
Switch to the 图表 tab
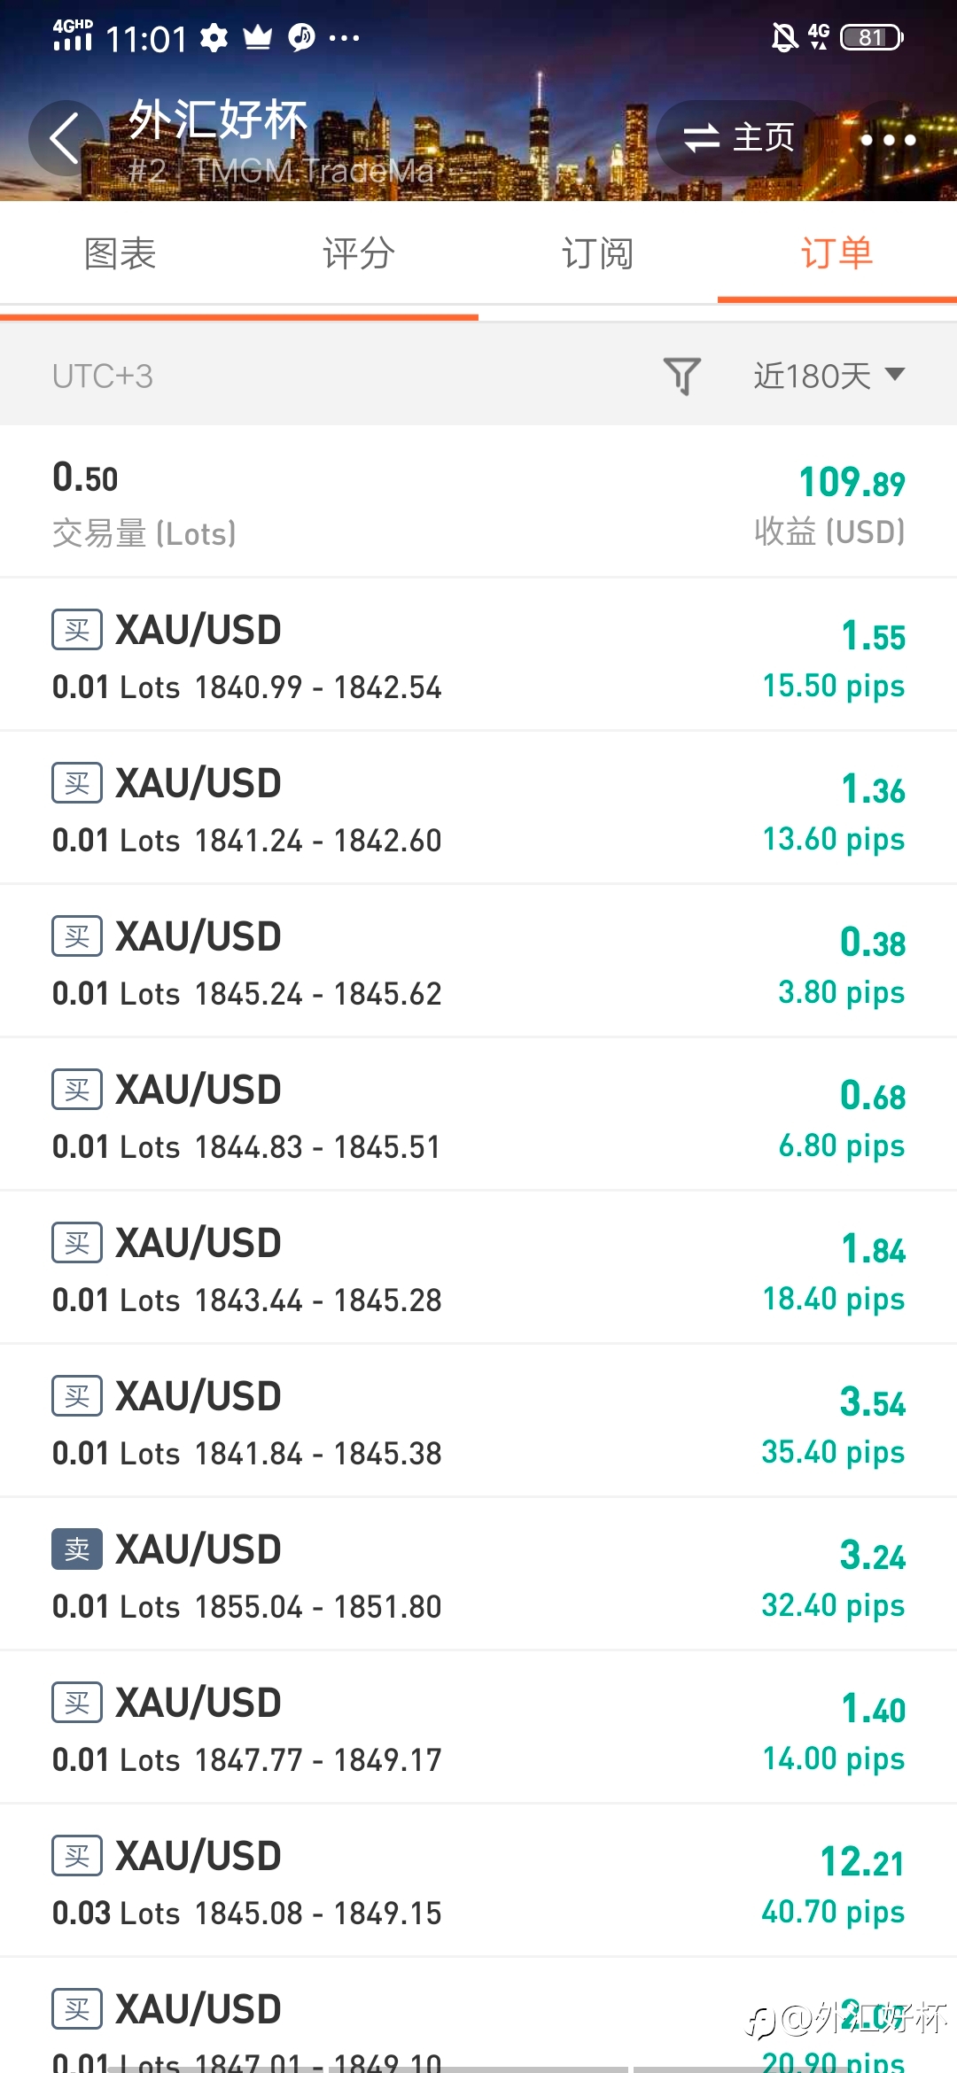click(x=120, y=253)
